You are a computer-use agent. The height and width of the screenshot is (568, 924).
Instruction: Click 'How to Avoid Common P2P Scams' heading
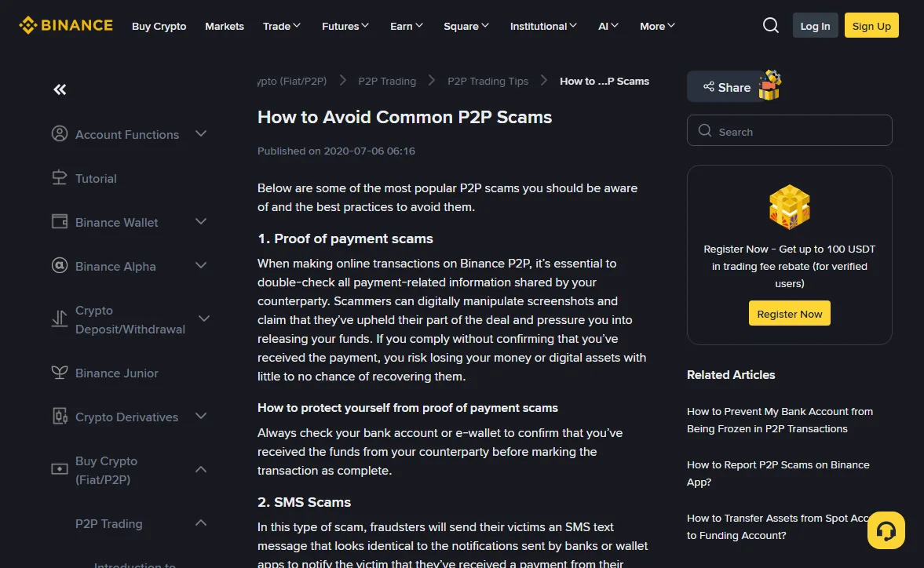pos(405,117)
